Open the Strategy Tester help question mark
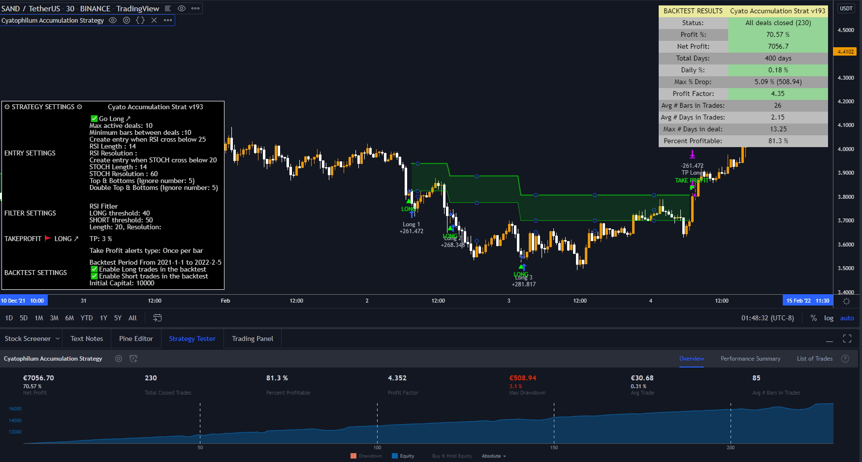Viewport: 862px width, 462px height. coord(845,359)
